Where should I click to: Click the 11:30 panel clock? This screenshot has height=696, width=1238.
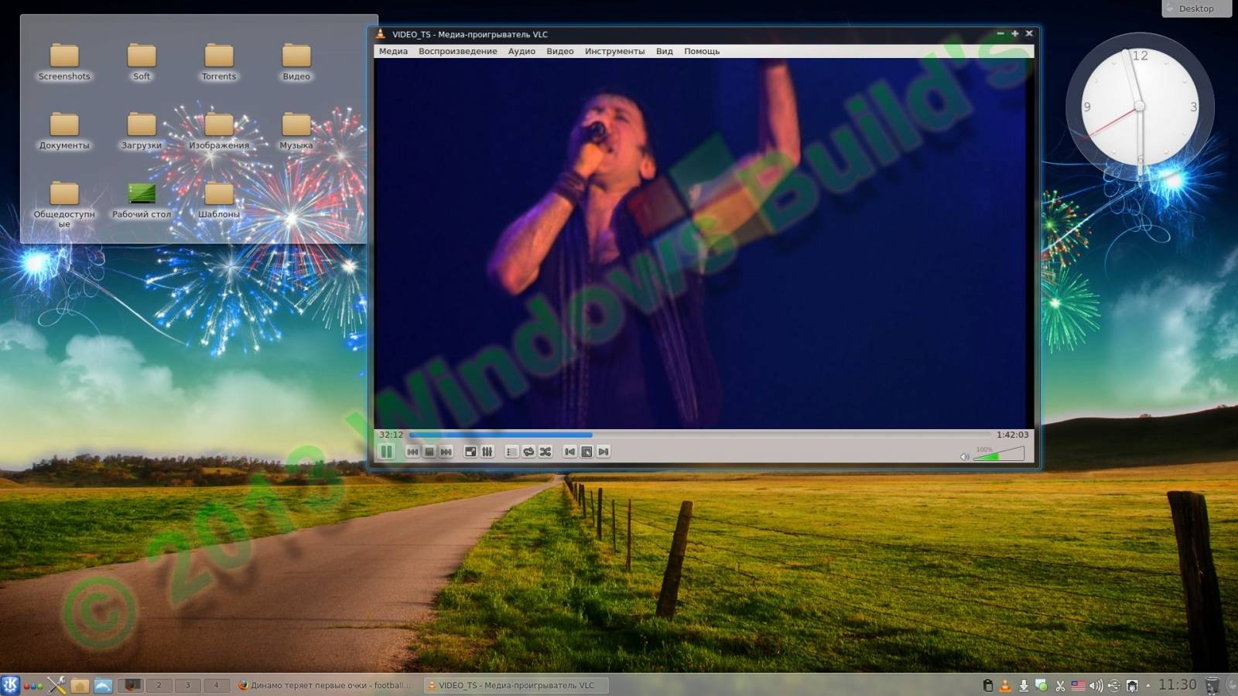pyautogui.click(x=1177, y=685)
